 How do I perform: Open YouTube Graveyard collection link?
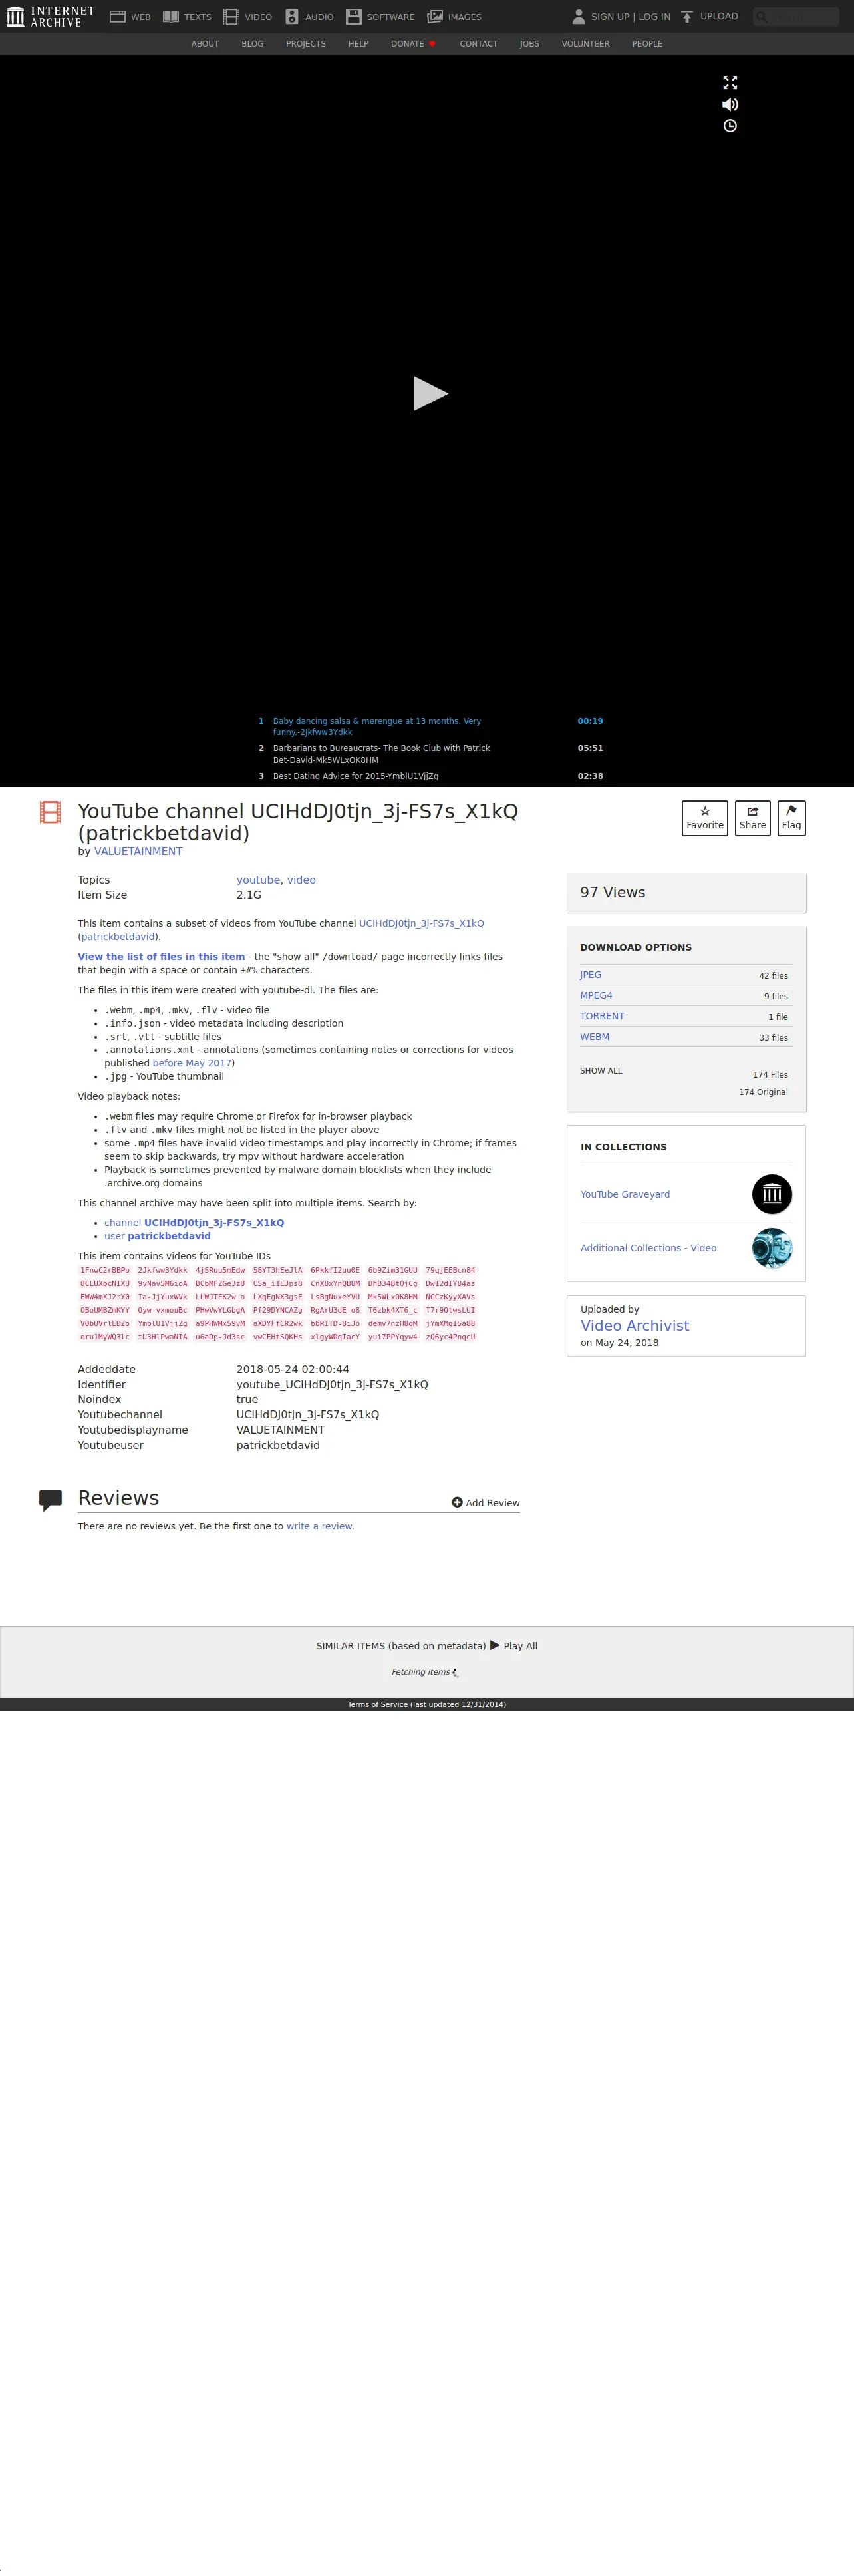point(625,1194)
